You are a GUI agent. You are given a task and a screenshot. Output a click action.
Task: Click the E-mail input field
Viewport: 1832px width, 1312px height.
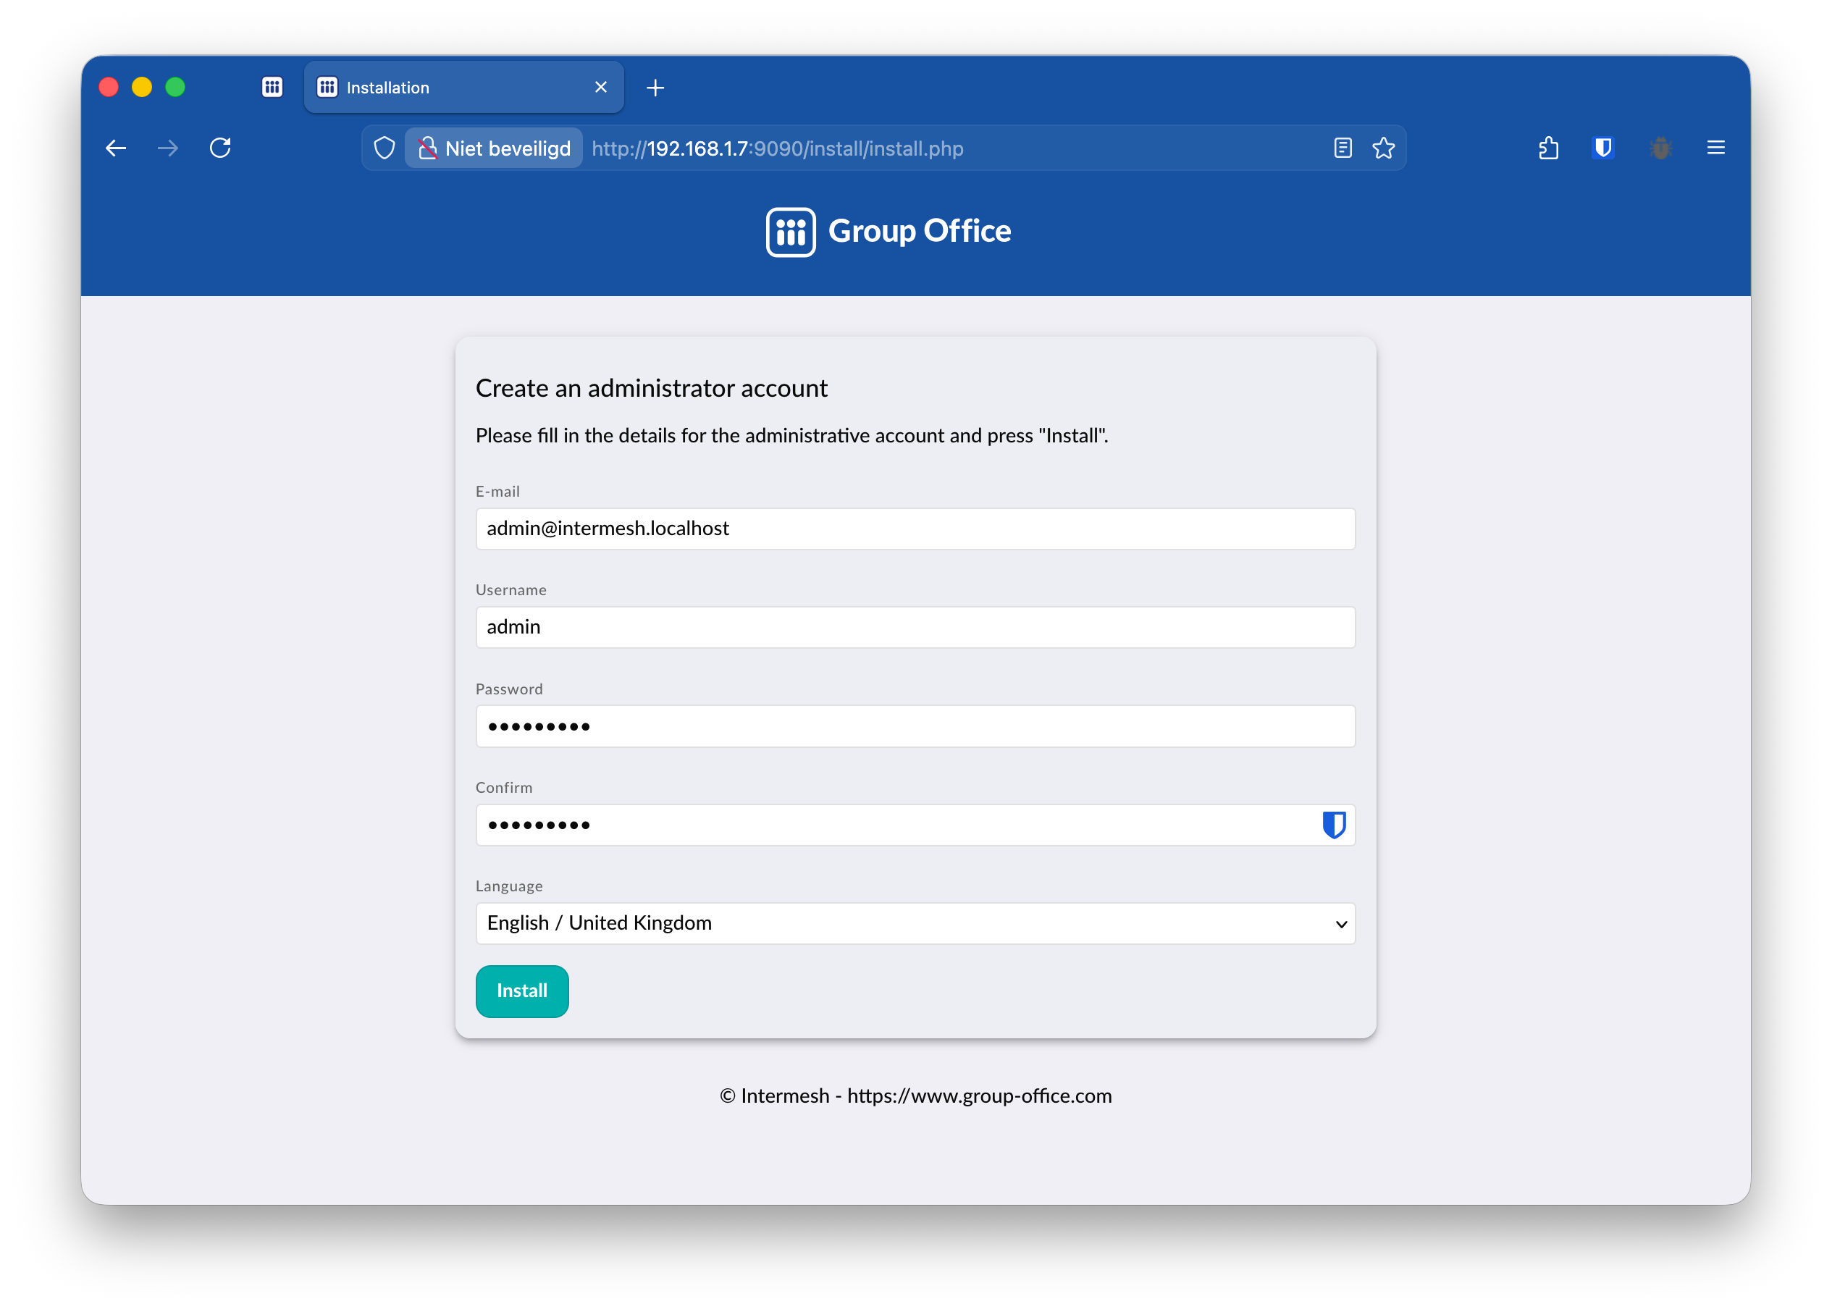(915, 529)
